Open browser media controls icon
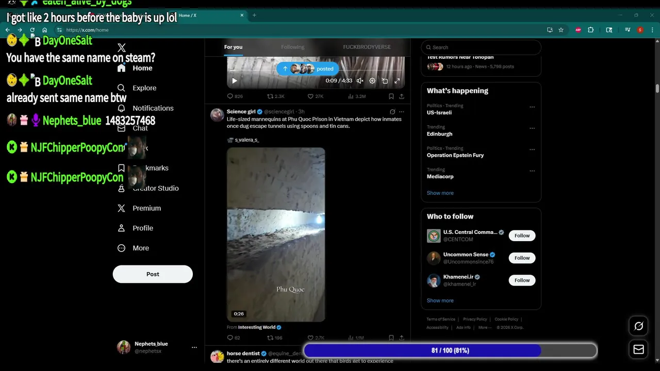Image resolution: width=660 pixels, height=371 pixels. click(x=627, y=30)
